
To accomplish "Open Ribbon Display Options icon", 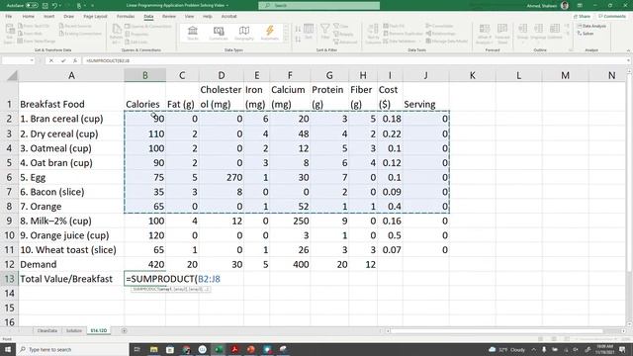I will pyautogui.click(x=580, y=6).
